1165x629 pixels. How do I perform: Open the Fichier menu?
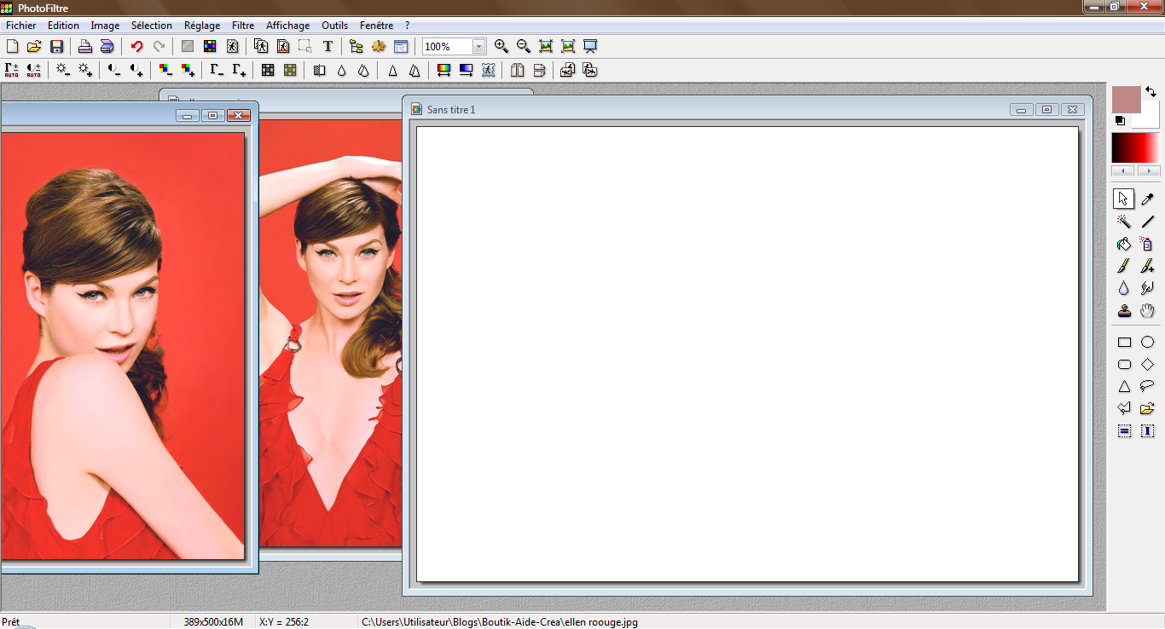pyautogui.click(x=21, y=26)
